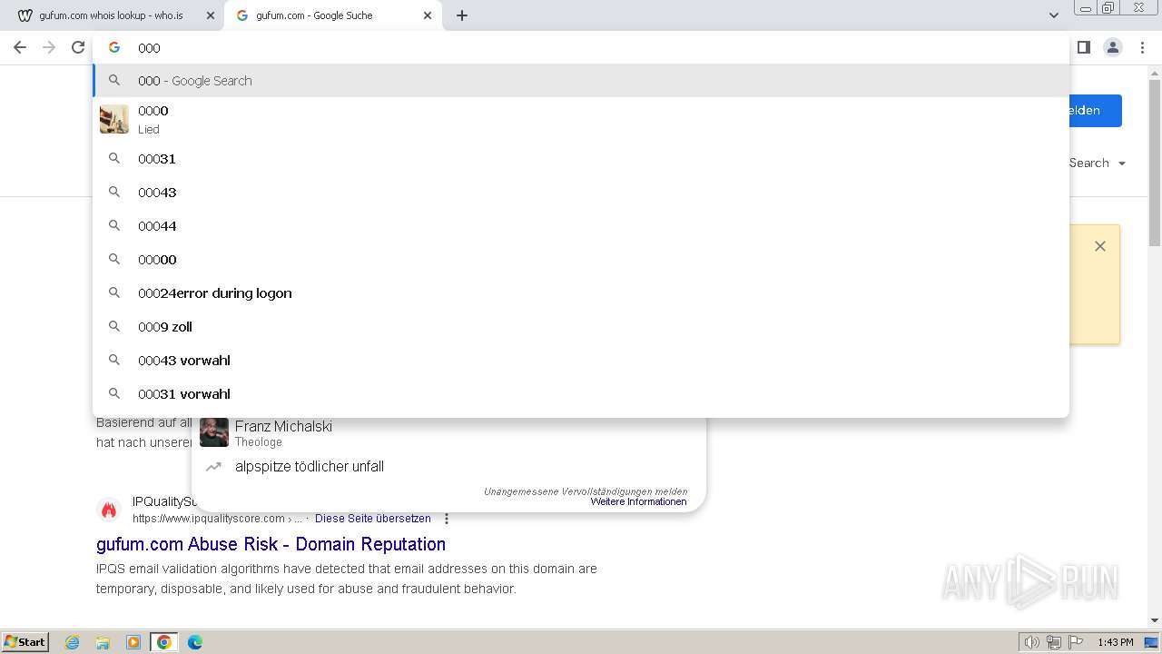Launch Internet Explorer from taskbar
The image size is (1162, 654).
tap(73, 642)
